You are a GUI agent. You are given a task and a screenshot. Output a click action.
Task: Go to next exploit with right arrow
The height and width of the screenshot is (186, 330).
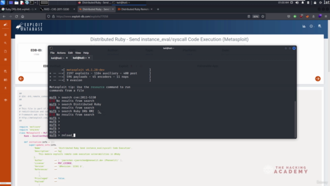tap(318, 79)
